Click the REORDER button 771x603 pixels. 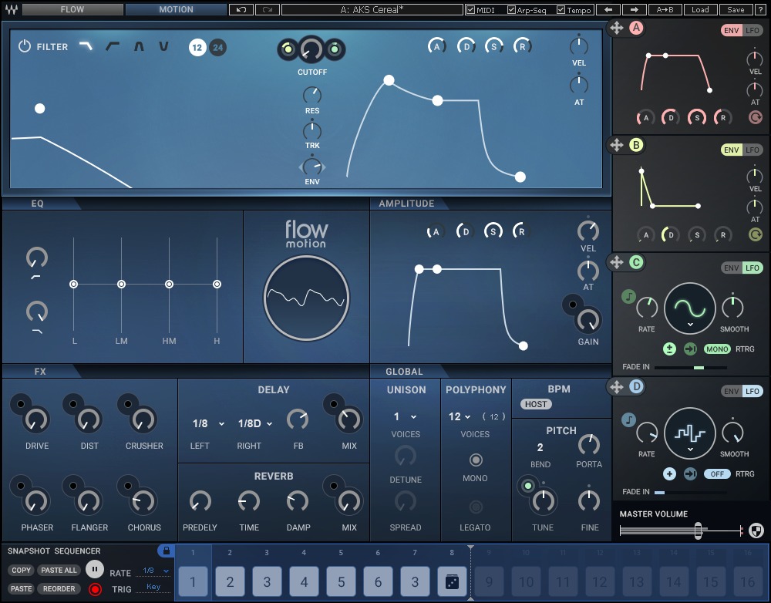(59, 589)
